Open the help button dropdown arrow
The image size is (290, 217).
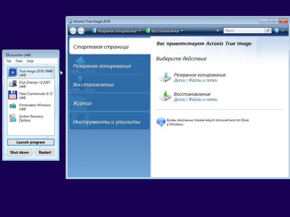point(283,31)
